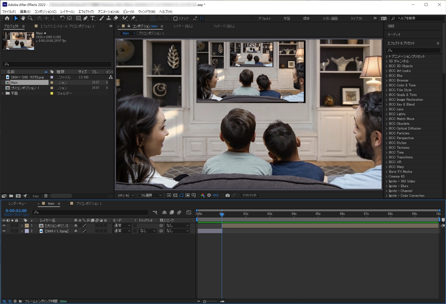The height and width of the screenshot is (304, 446).
Task: Hide layer 1 using its eye icon
Action: (x=4, y=226)
